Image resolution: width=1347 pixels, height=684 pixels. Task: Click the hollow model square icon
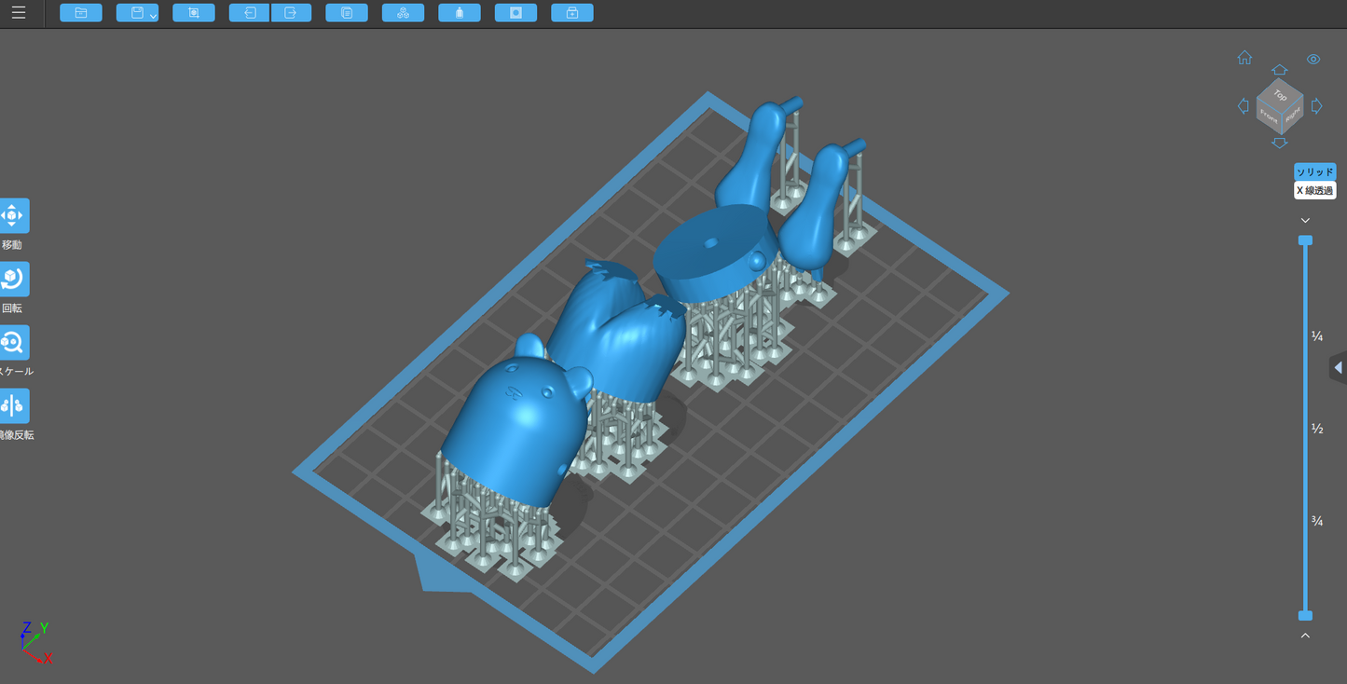point(515,13)
